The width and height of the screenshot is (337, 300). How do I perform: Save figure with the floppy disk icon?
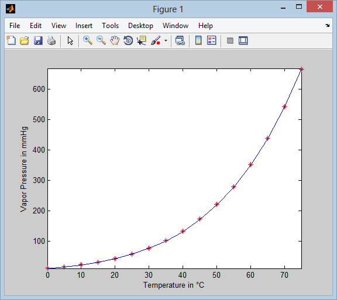(38, 40)
